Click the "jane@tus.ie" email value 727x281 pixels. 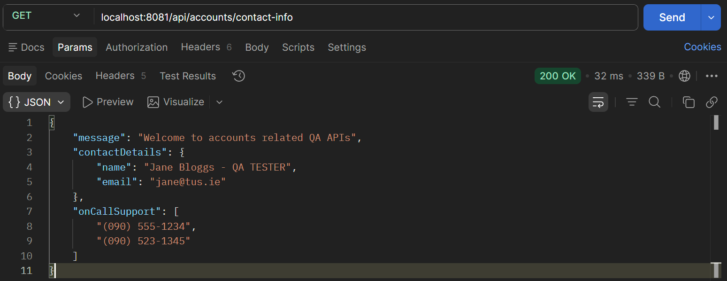click(188, 182)
